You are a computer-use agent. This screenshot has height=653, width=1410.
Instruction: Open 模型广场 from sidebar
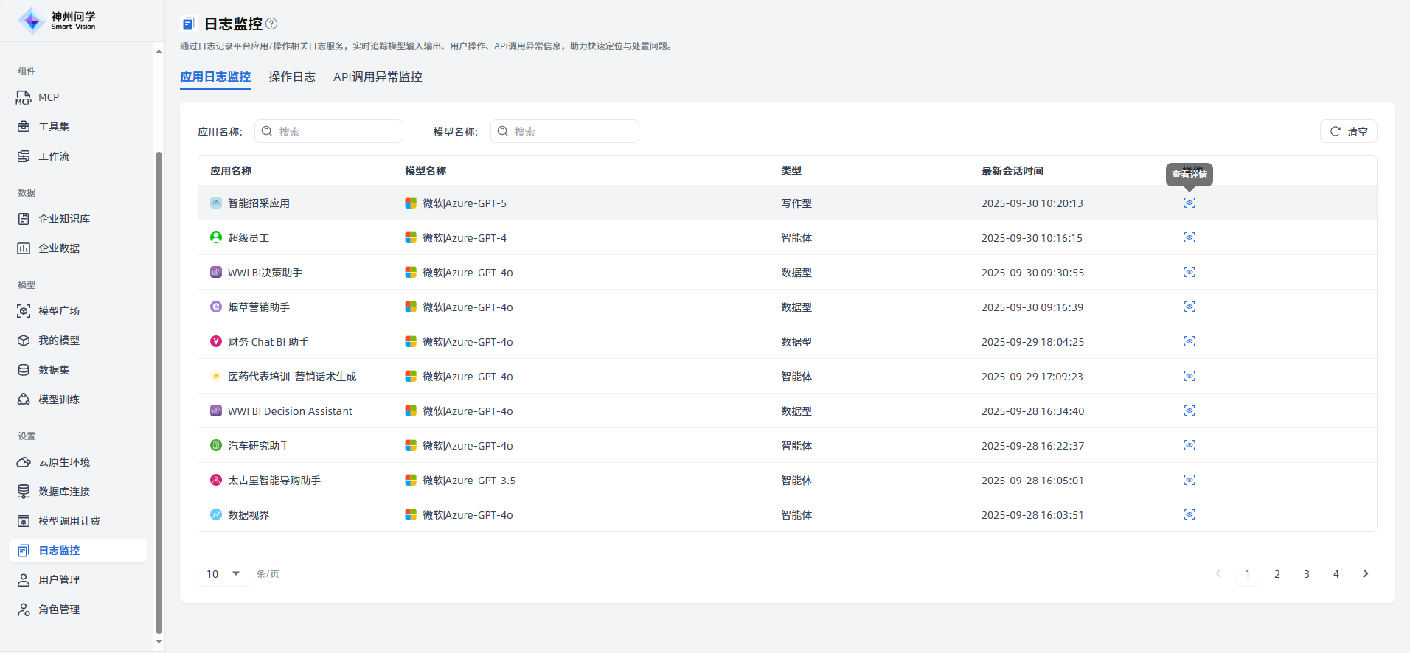59,311
